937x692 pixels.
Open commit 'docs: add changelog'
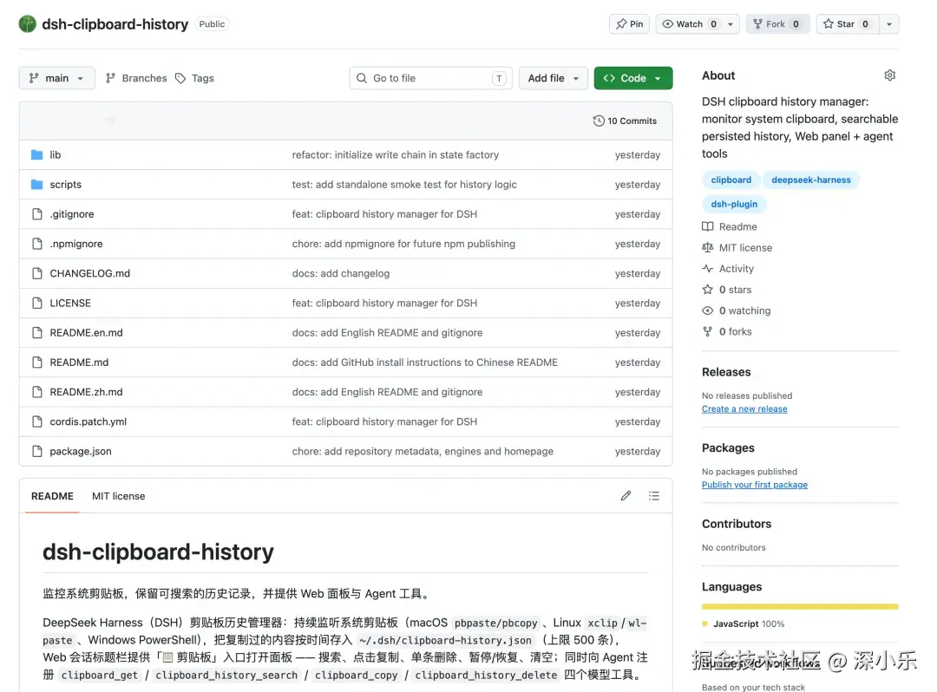341,273
